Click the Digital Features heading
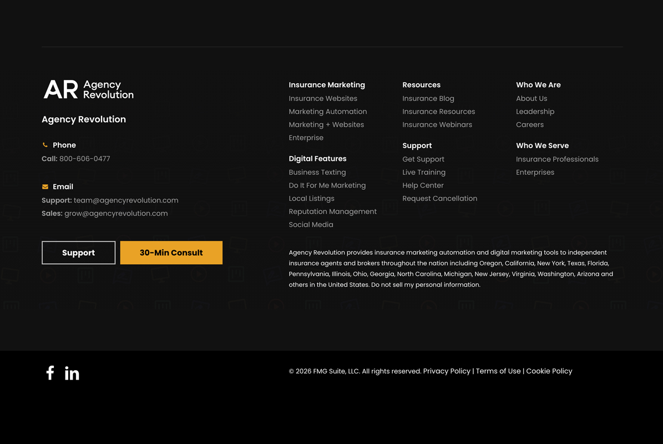 click(317, 159)
